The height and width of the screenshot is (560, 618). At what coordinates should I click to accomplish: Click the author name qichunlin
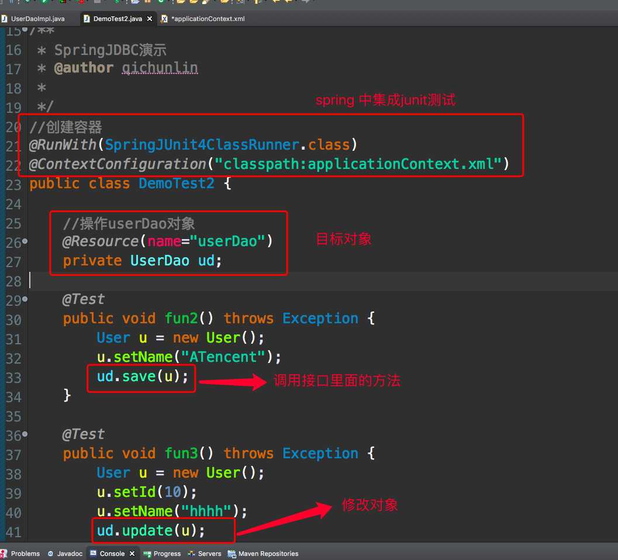pos(160,68)
